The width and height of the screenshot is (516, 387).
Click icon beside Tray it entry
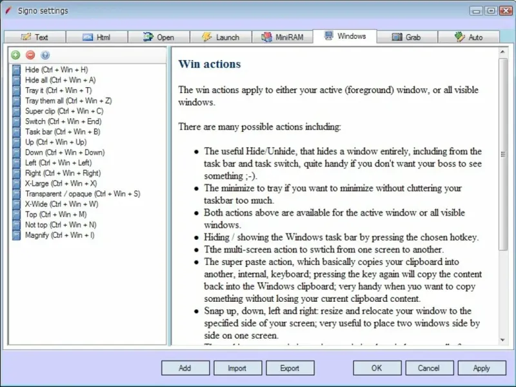click(17, 90)
